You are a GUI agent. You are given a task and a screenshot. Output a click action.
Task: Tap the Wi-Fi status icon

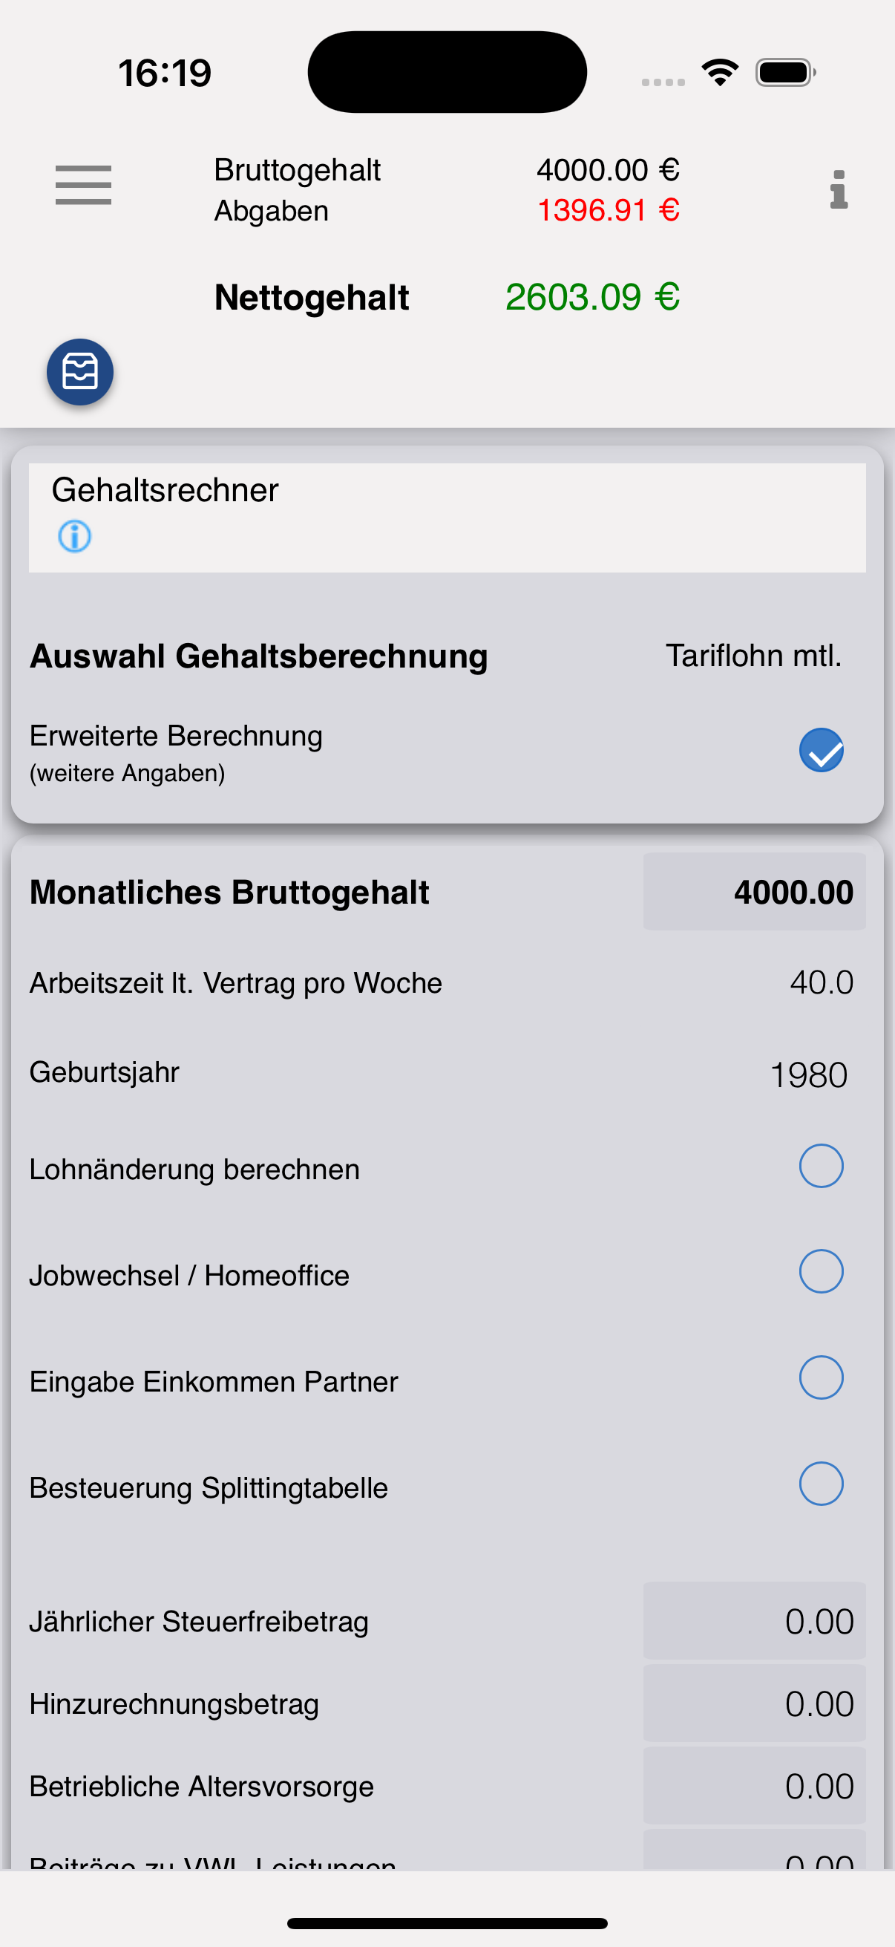(x=720, y=73)
